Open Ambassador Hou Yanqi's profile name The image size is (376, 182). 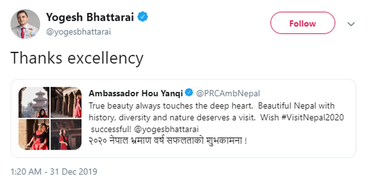point(135,93)
